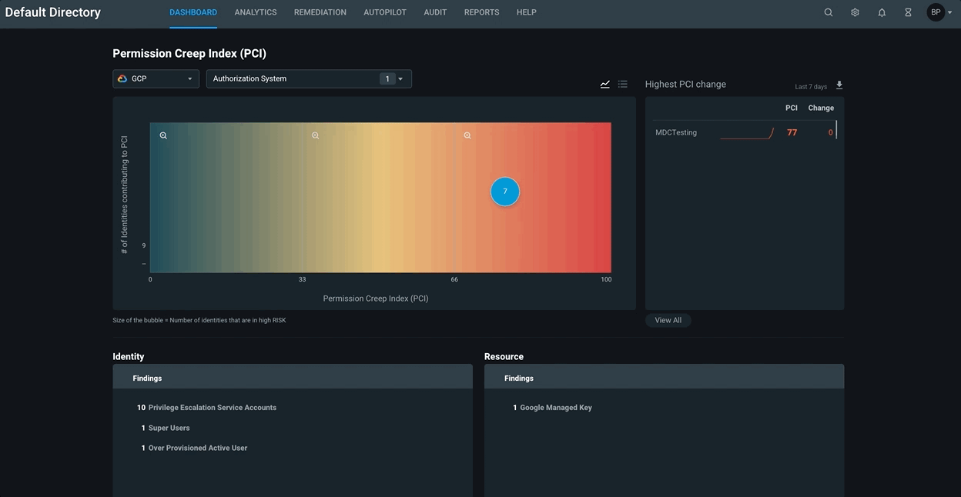961x497 pixels.
Task: Open the settings gear icon
Action: click(x=855, y=12)
